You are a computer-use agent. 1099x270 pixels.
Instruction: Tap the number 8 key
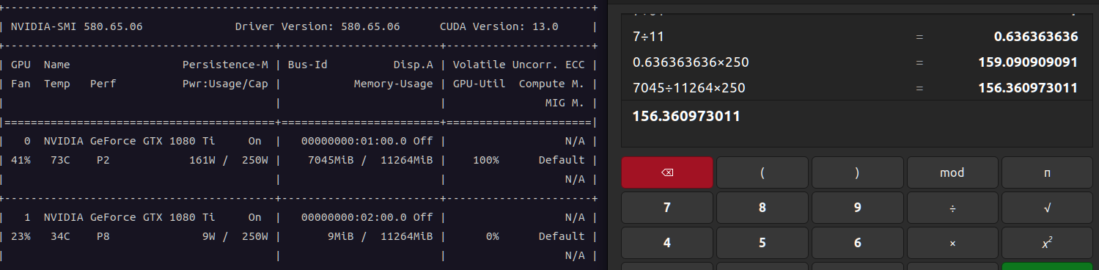click(762, 208)
